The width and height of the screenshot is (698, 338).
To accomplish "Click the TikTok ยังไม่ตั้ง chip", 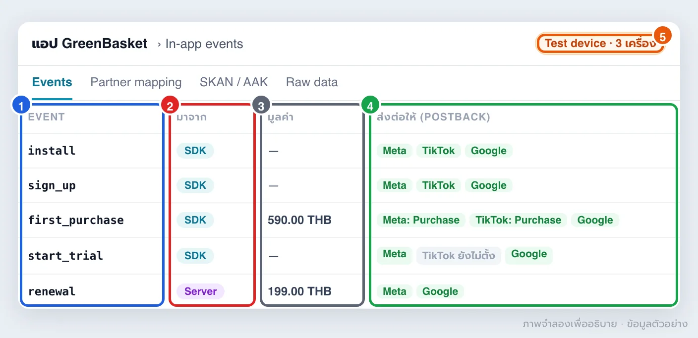I will (459, 256).
